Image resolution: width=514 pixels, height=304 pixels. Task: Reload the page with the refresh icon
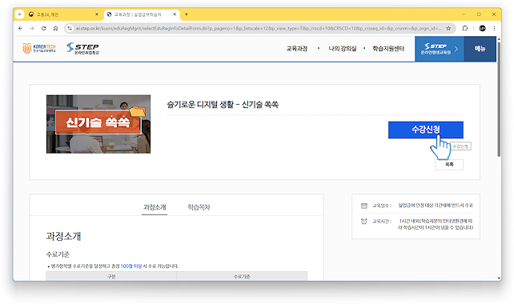click(43, 29)
